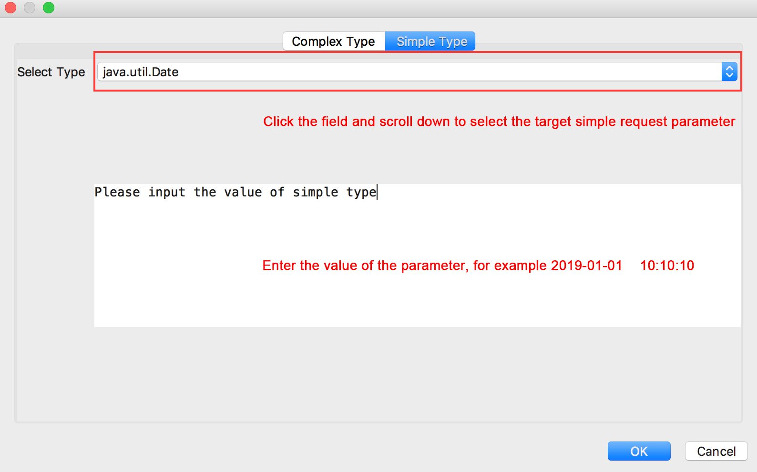Focus the simple type value text area
Image resolution: width=757 pixels, height=472 pixels.
(417, 296)
